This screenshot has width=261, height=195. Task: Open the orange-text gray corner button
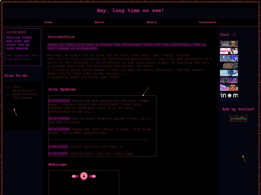click(230, 65)
